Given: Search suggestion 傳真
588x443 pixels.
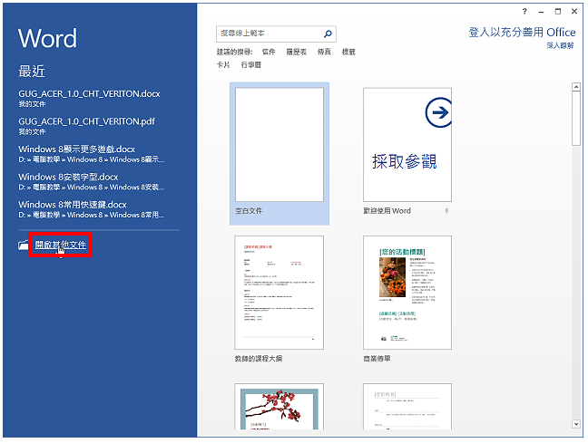Looking at the screenshot, I should (x=324, y=52).
